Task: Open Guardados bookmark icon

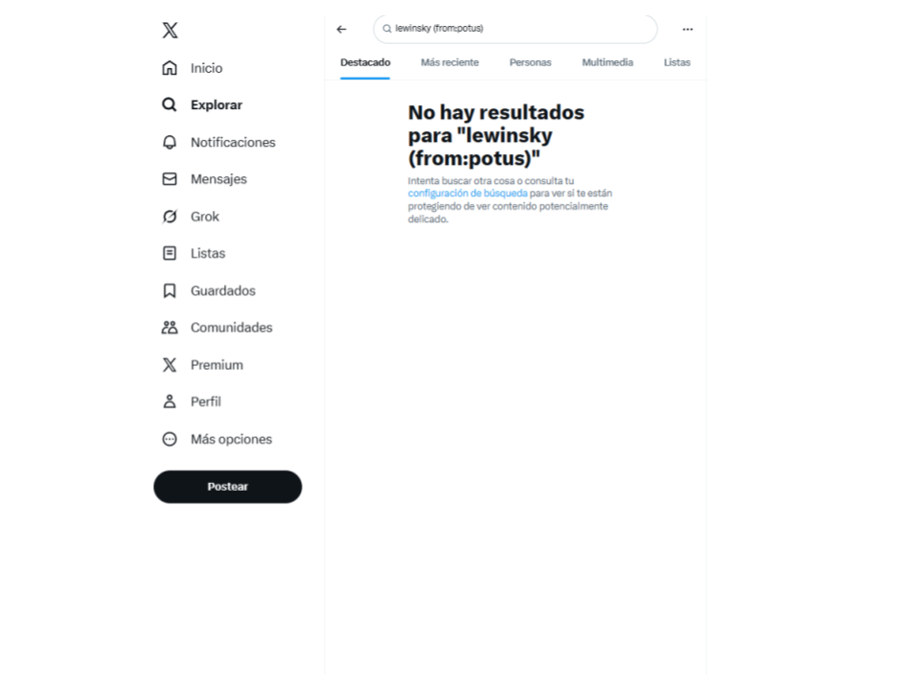Action: click(x=170, y=290)
